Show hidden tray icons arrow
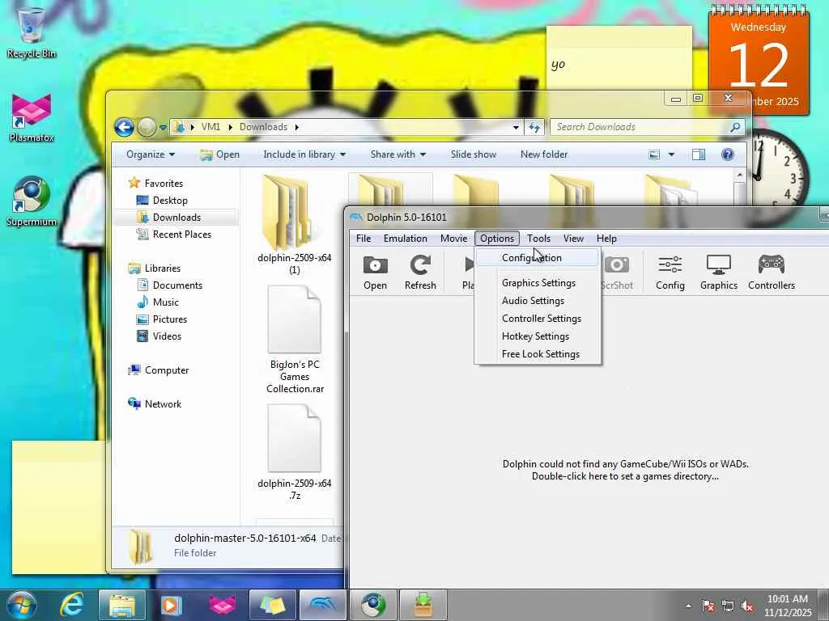This screenshot has height=621, width=829. pyautogui.click(x=688, y=606)
